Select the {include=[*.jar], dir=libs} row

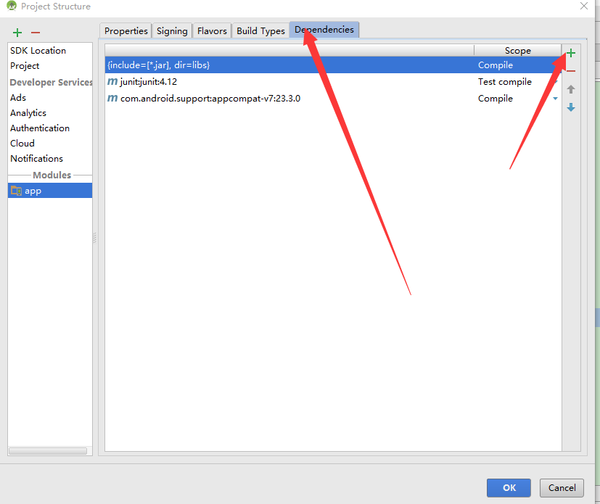(333, 65)
